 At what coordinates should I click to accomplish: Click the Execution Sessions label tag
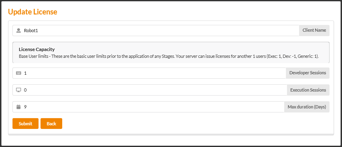308,90
